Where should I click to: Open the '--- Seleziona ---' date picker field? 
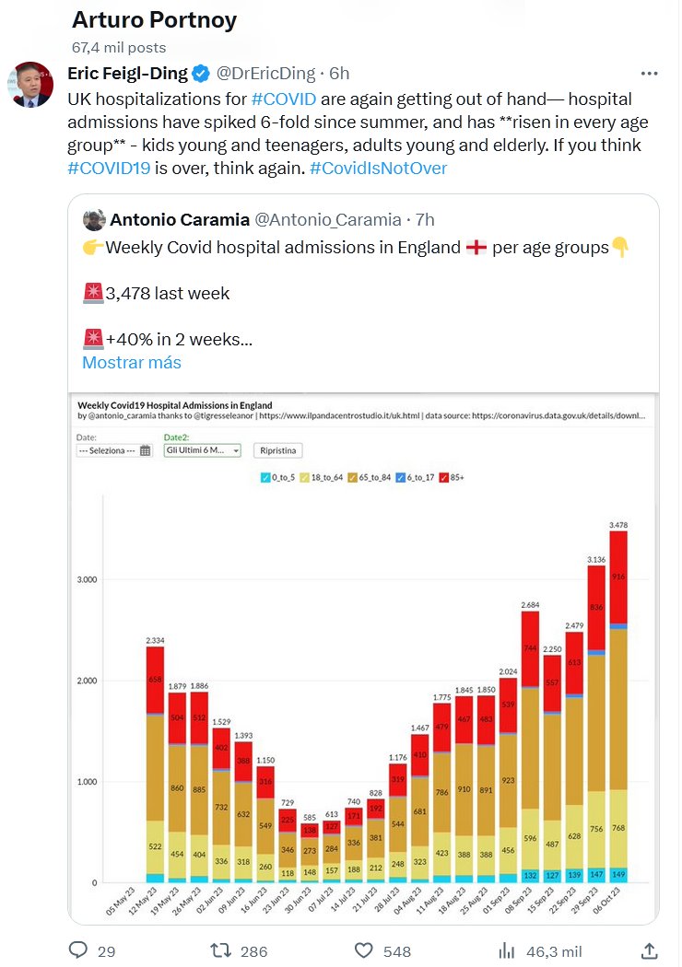(x=107, y=450)
